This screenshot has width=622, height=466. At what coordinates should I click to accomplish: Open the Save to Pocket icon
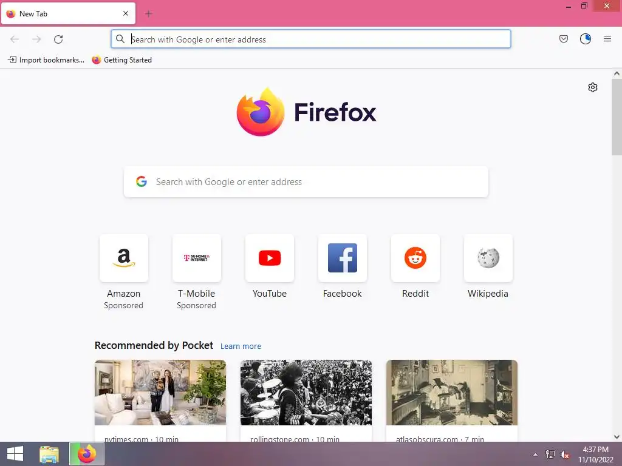pos(563,39)
